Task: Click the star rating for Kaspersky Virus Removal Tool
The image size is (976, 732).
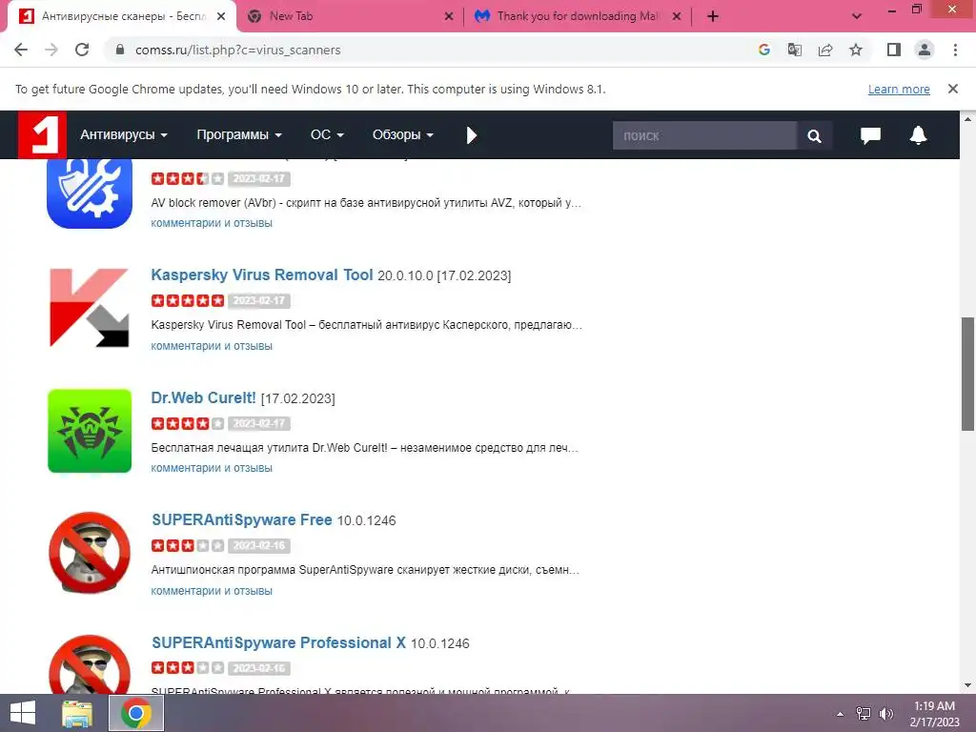Action: [x=188, y=300]
